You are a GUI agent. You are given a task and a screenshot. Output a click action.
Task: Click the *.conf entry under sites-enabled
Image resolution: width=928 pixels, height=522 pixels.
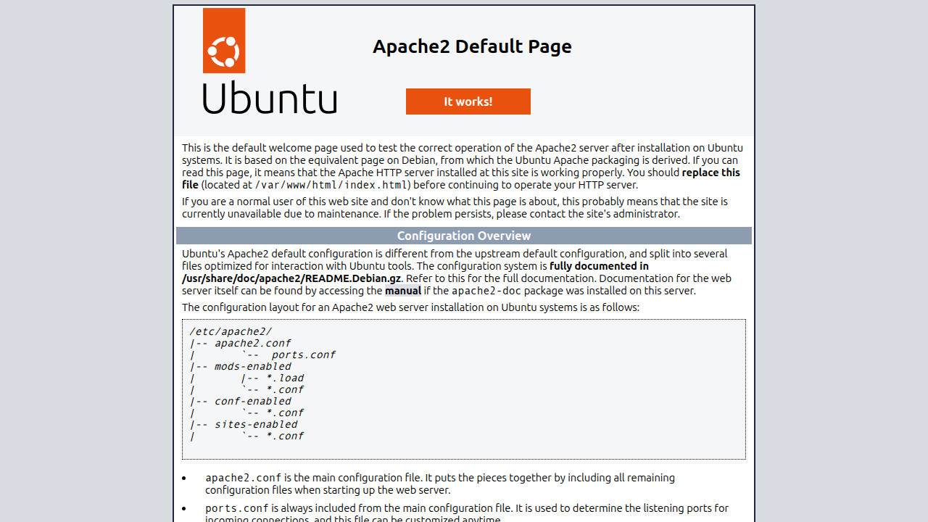tap(285, 436)
